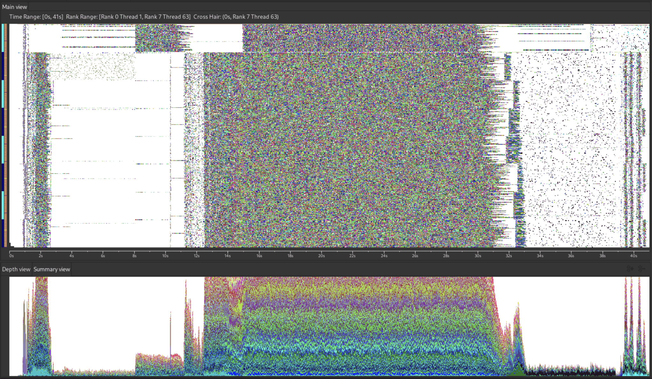Click the Cross Hair readout text
652x379 pixels.
[x=236, y=17]
